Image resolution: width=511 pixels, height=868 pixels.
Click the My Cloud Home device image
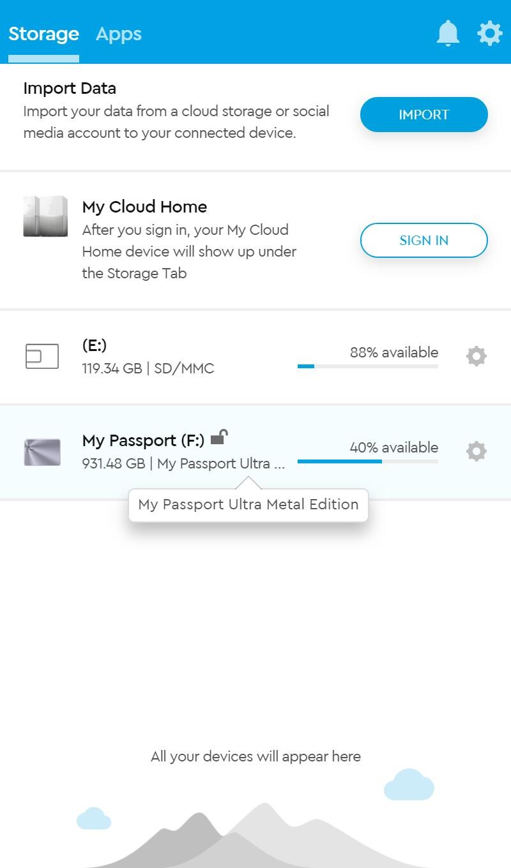[45, 216]
